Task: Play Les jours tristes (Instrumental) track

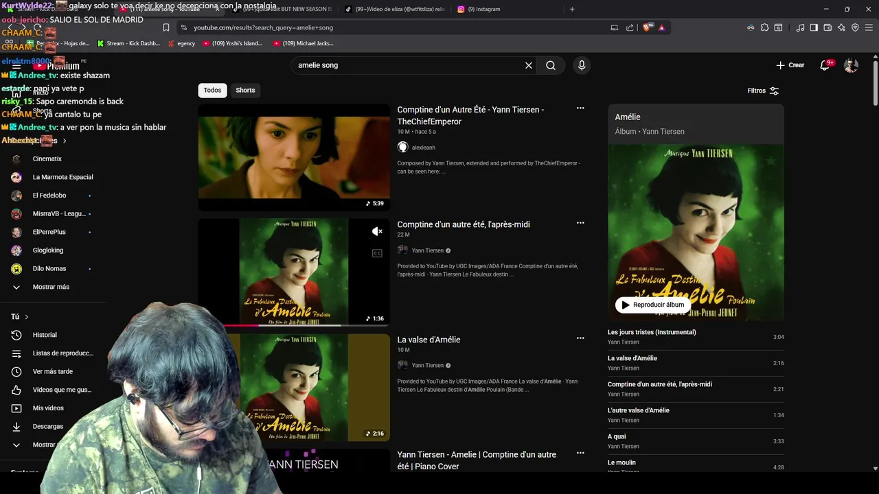Action: [x=696, y=337]
